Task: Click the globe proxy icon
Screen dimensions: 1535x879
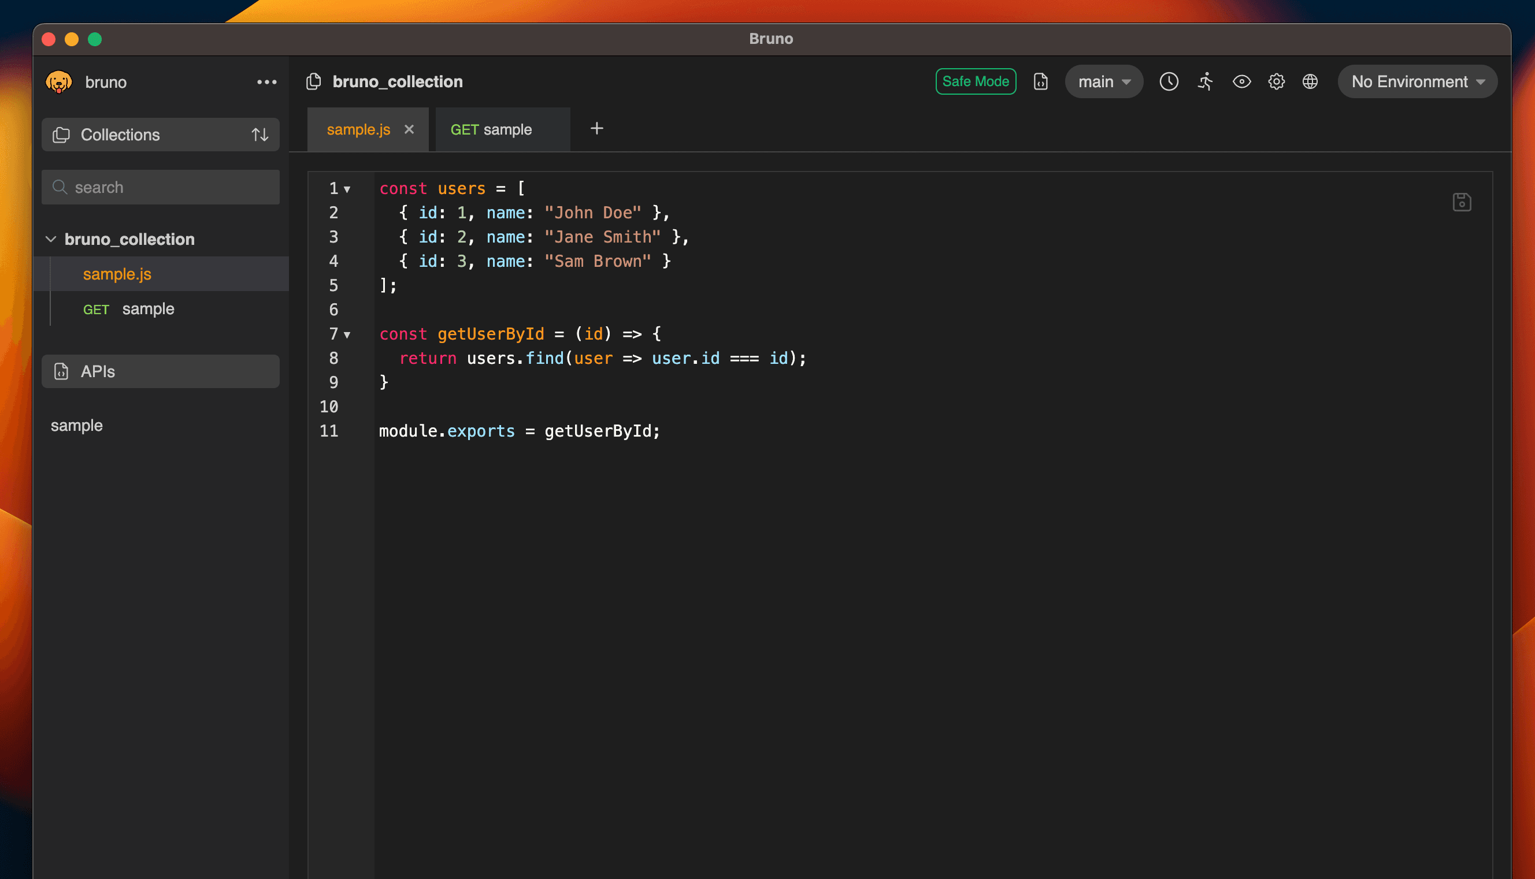Action: tap(1310, 81)
